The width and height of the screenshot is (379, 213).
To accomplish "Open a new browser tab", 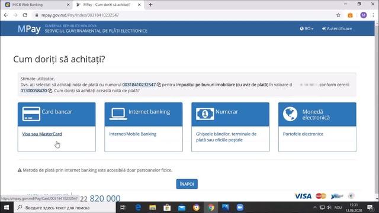I will click(150, 5).
